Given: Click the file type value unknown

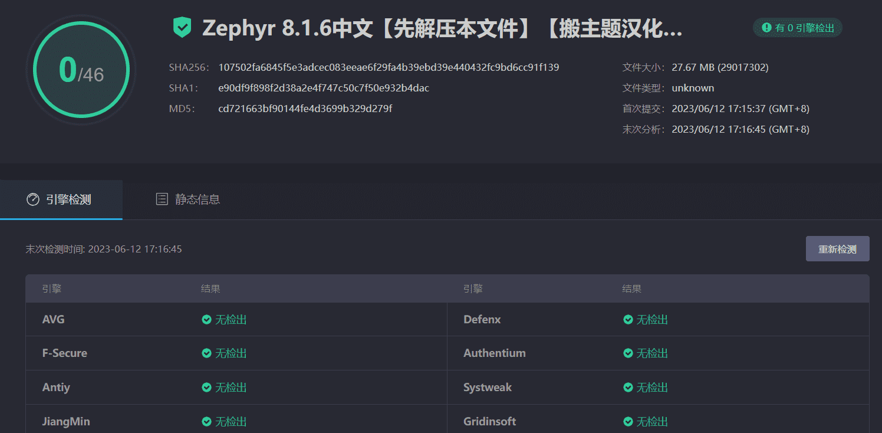Looking at the screenshot, I should pyautogui.click(x=693, y=88).
